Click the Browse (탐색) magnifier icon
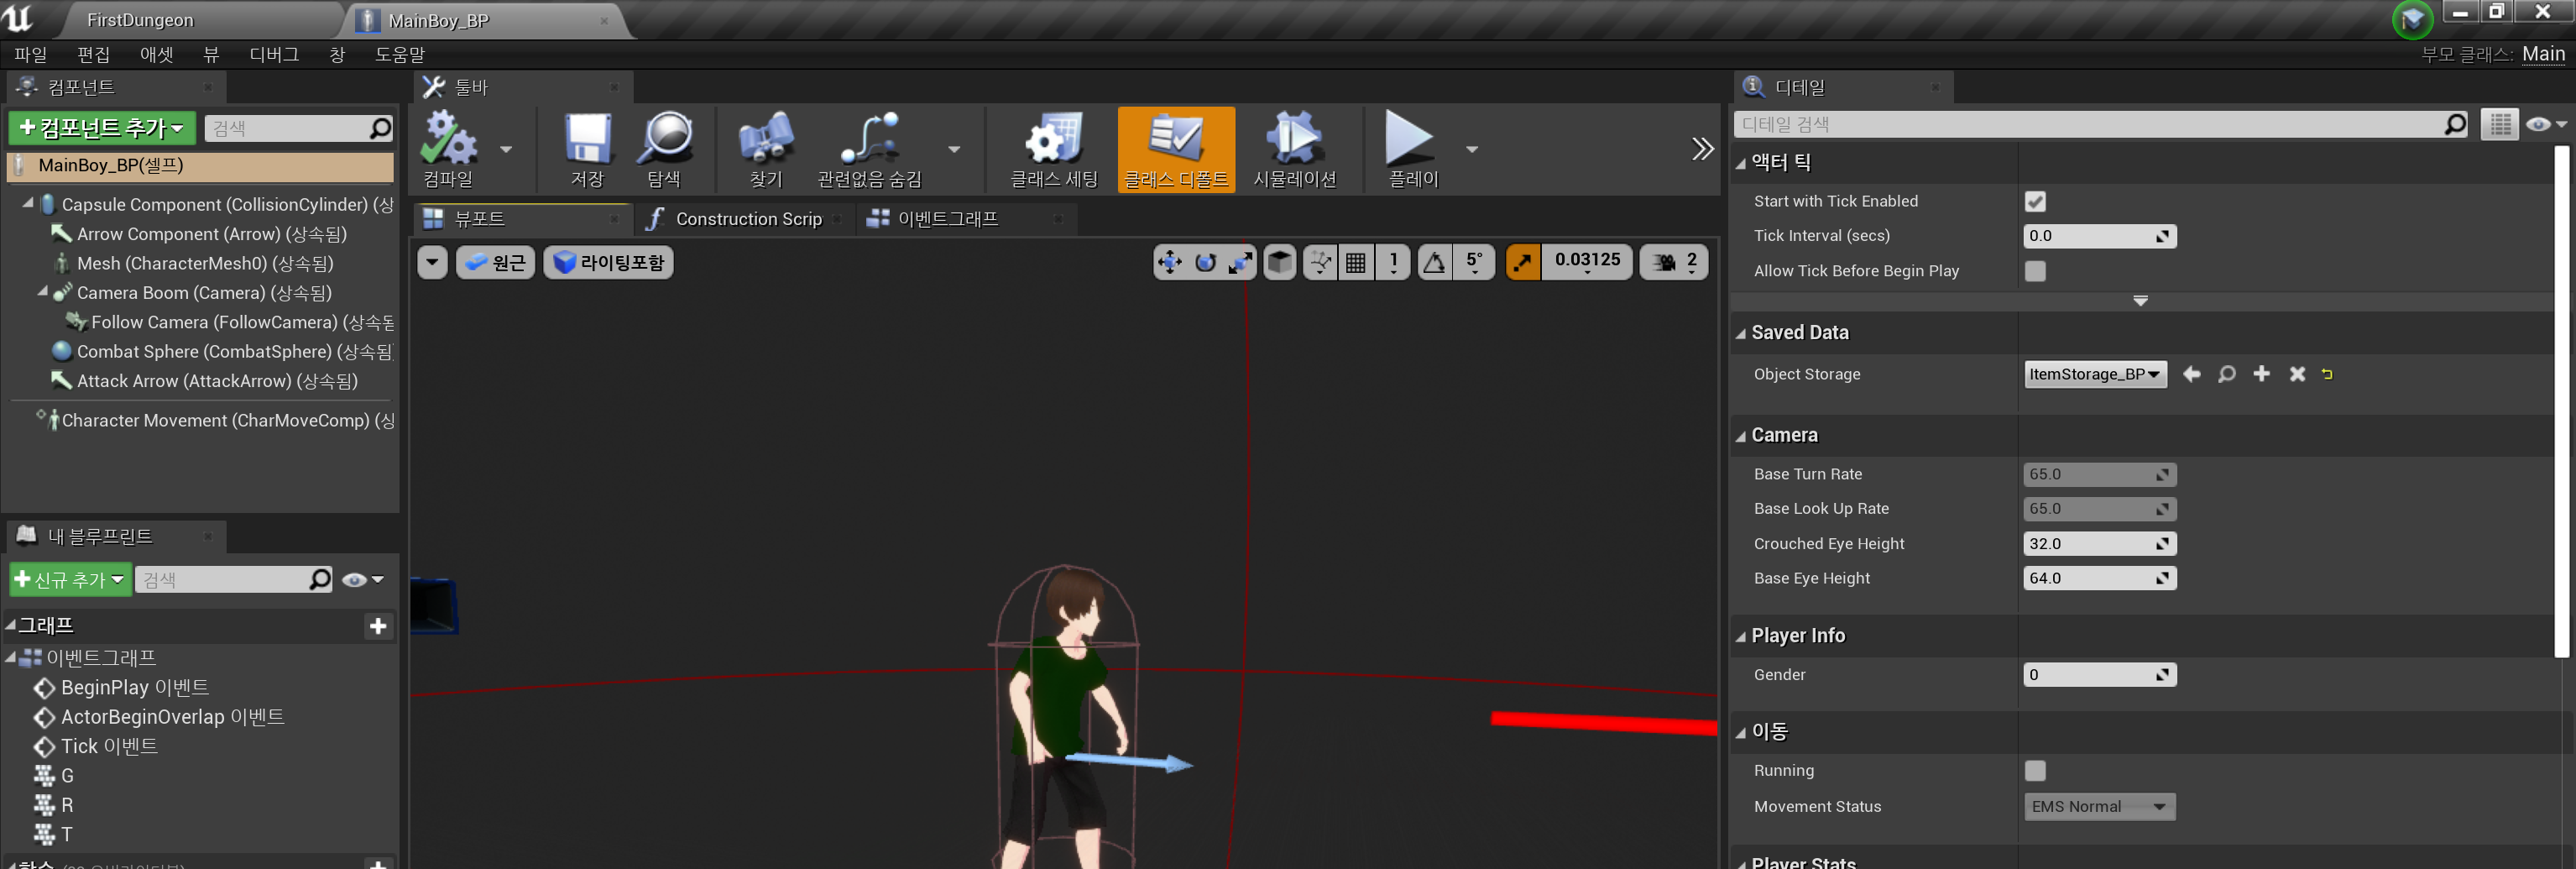The height and width of the screenshot is (869, 2576). pos(664,141)
